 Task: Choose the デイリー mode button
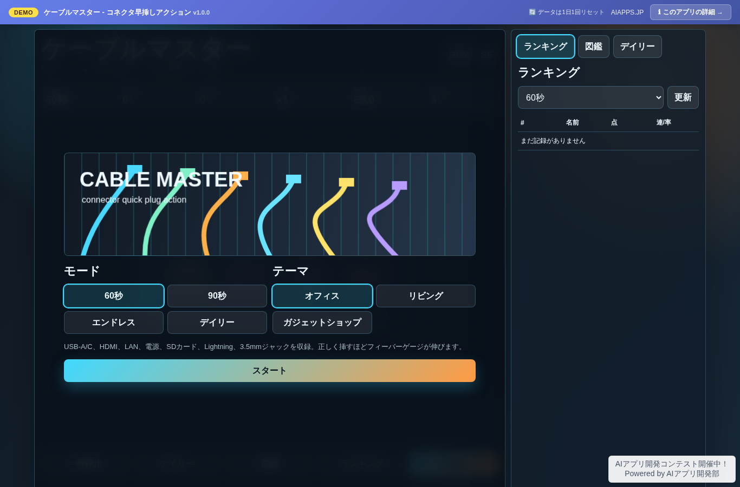coord(217,323)
